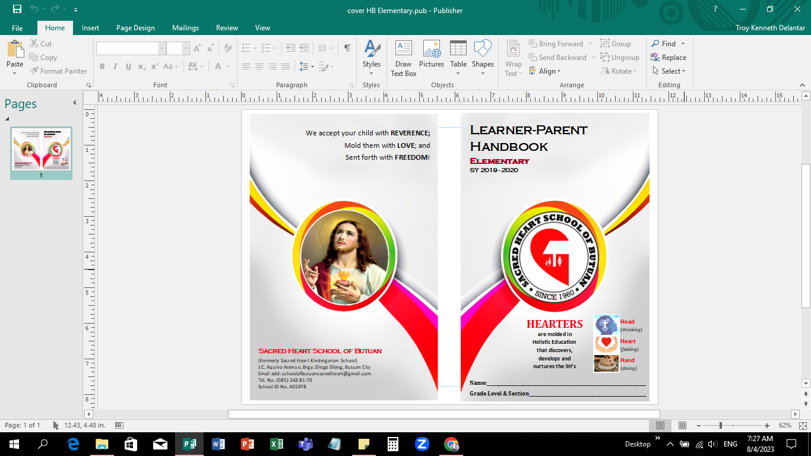The image size is (811, 456).
Task: Click the Replace button
Action: 669,58
